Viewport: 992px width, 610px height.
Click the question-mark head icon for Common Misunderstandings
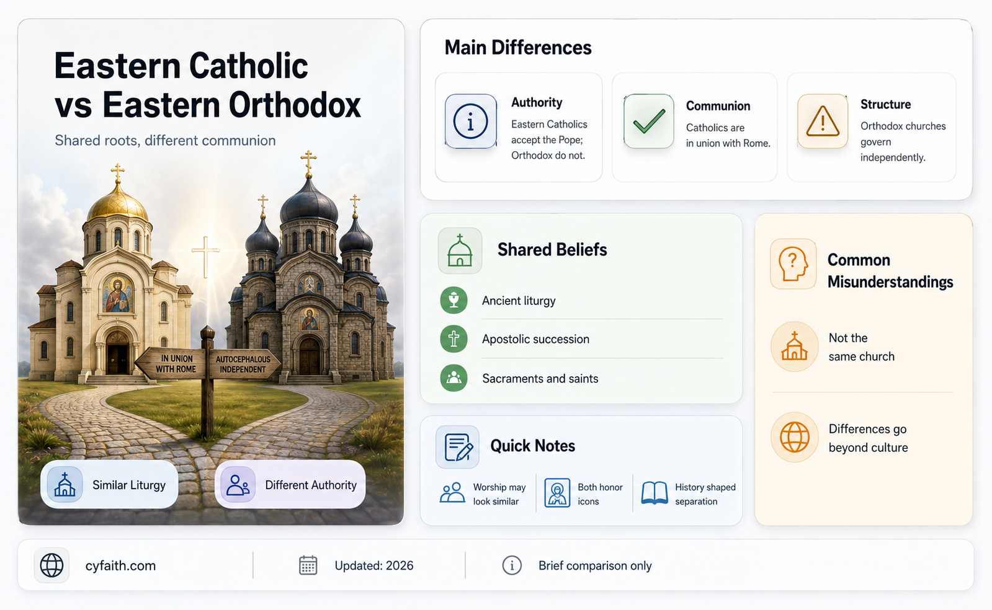tap(793, 264)
